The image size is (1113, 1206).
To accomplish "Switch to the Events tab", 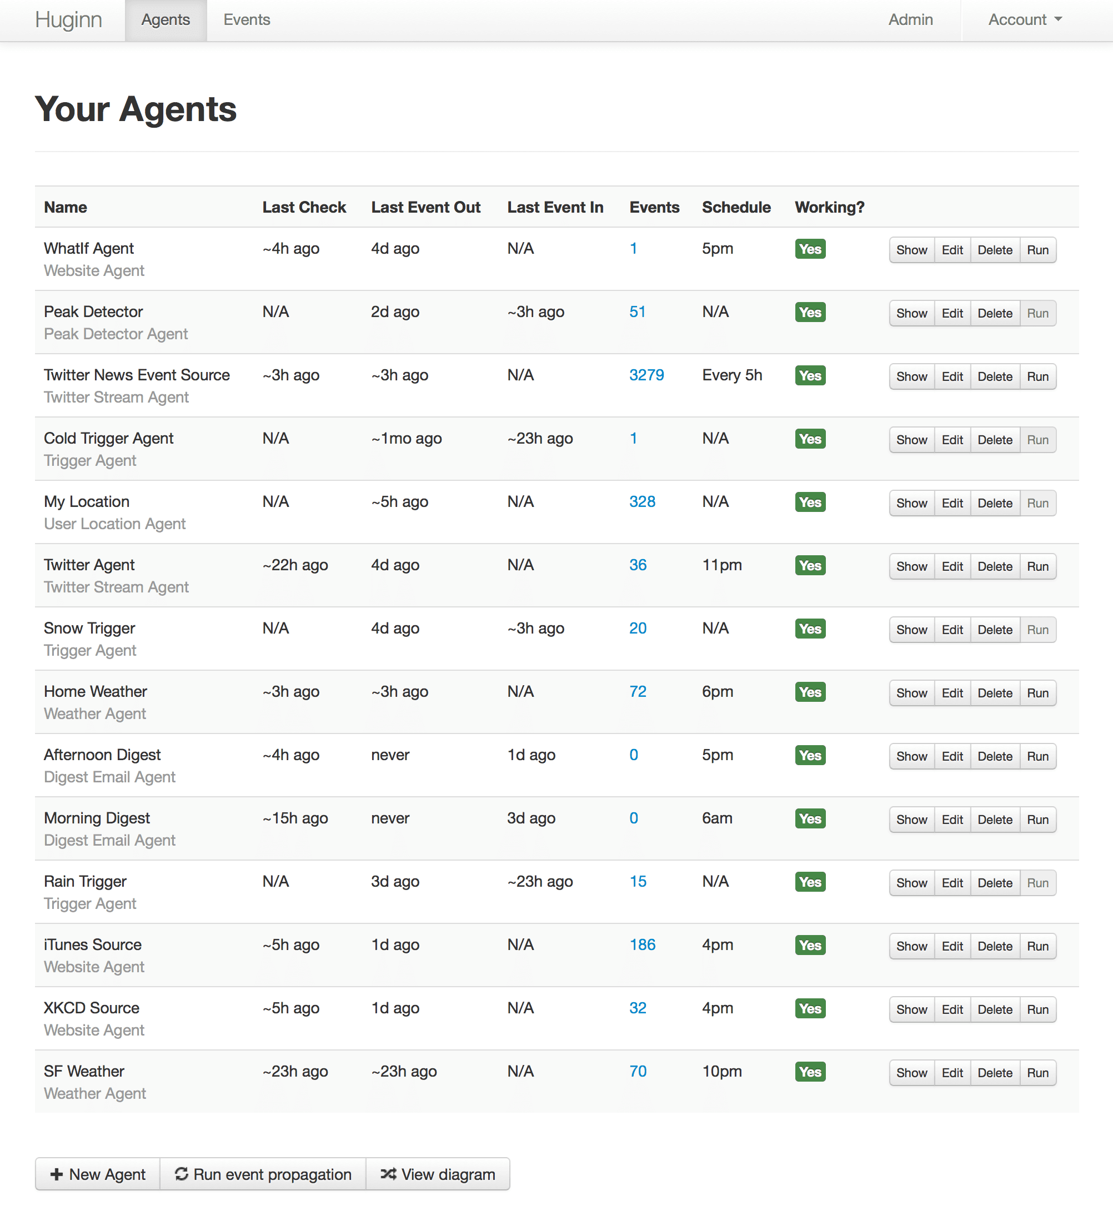I will tap(247, 20).
